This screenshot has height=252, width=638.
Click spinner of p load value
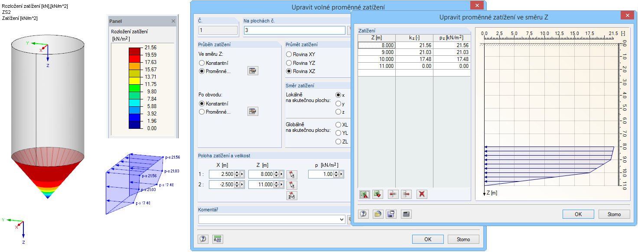(x=337, y=174)
